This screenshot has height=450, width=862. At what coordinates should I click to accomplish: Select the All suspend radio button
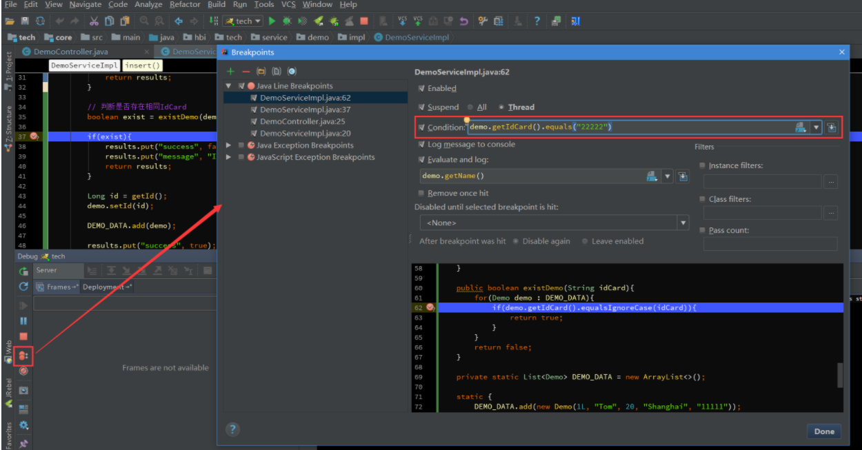coord(470,108)
